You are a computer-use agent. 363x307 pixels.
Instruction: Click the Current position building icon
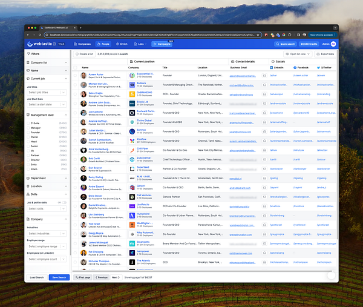point(131,62)
